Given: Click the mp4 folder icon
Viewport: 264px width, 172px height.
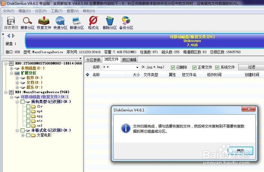Looking at the screenshot, I should [33, 111].
